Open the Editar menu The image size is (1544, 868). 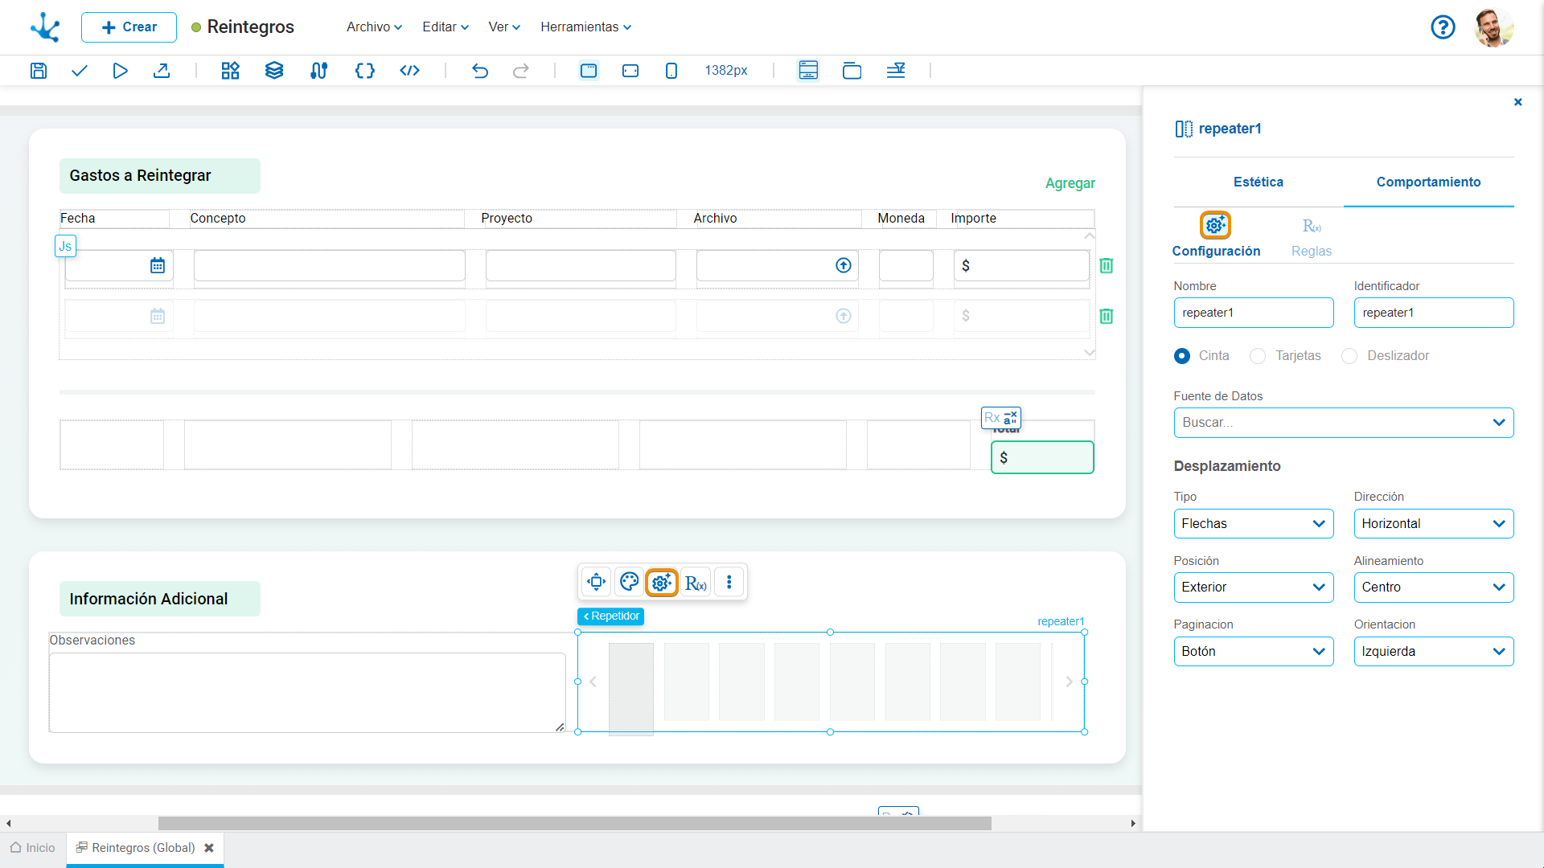point(446,27)
